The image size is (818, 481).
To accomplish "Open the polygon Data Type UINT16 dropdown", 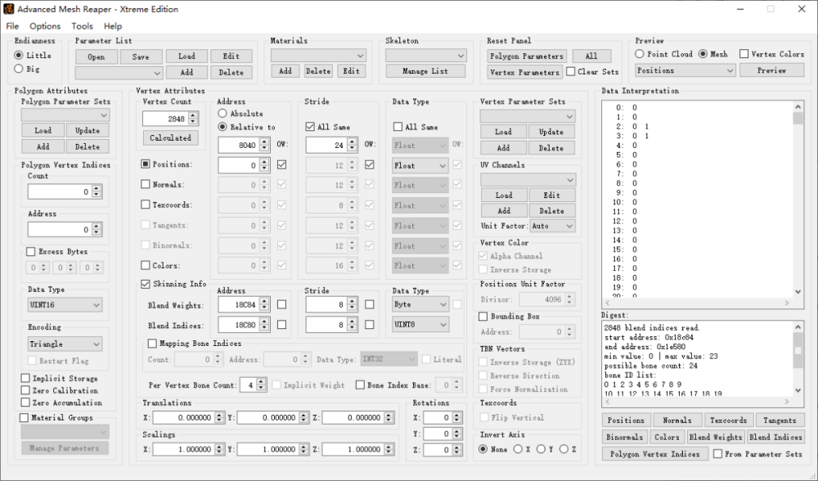I will pos(65,305).
